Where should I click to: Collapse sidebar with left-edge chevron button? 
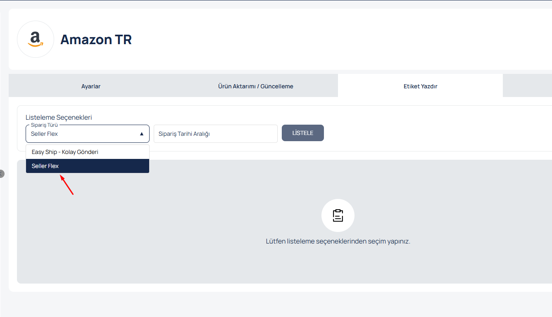1,174
